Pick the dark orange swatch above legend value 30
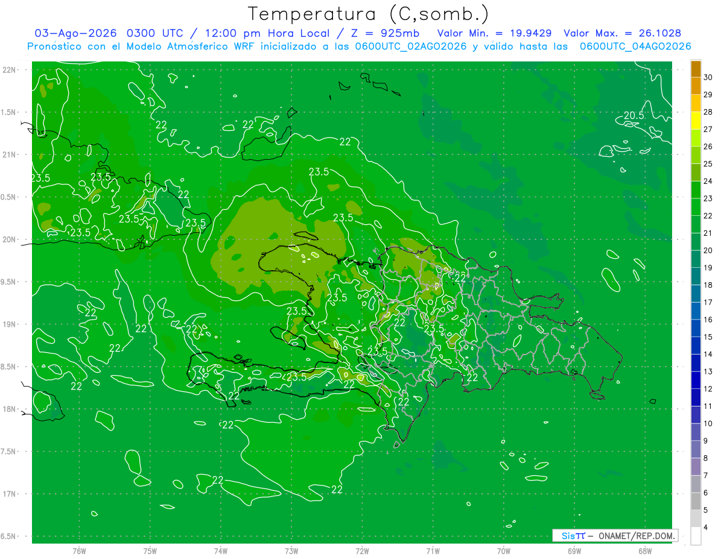 696,69
